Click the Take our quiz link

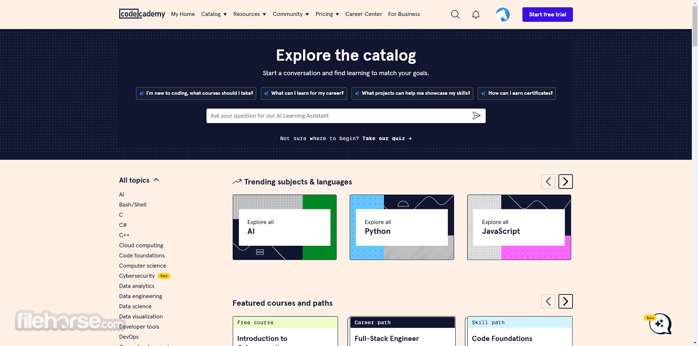(387, 138)
